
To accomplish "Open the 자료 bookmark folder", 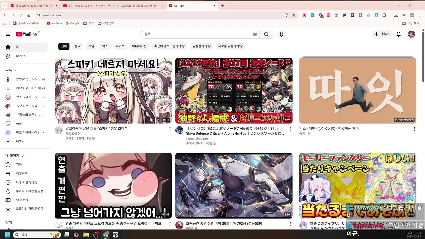I will click(89, 23).
